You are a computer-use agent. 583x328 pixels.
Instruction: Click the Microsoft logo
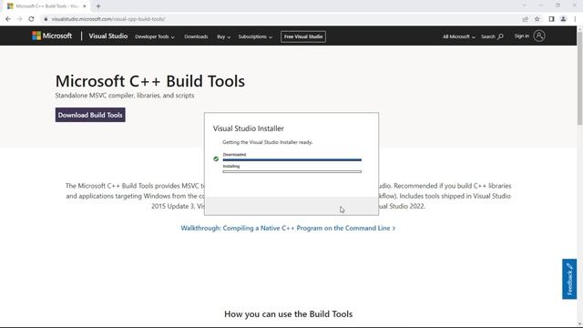52,36
